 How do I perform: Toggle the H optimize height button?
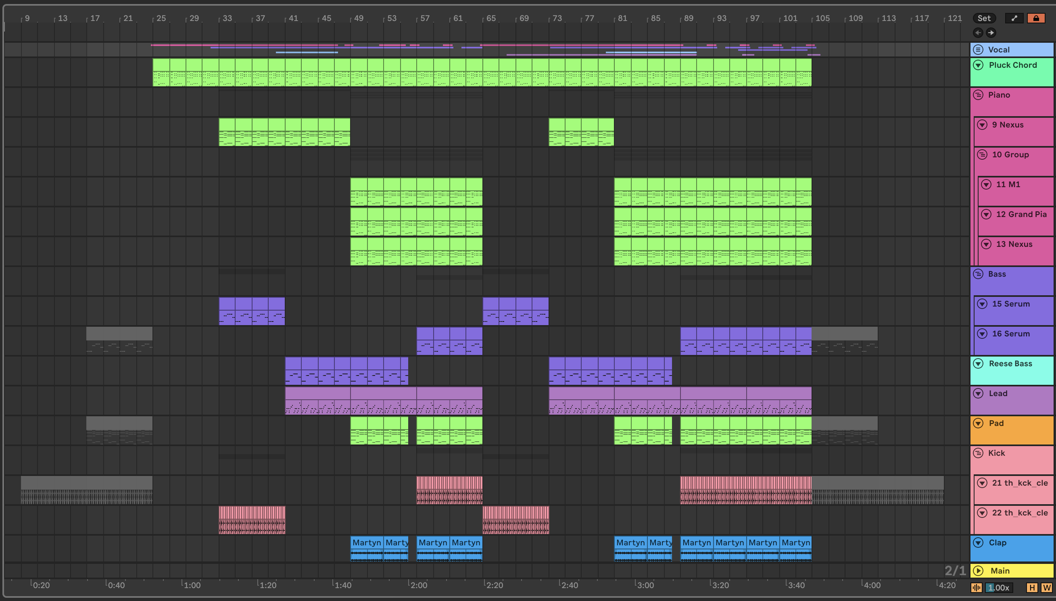[1032, 588]
